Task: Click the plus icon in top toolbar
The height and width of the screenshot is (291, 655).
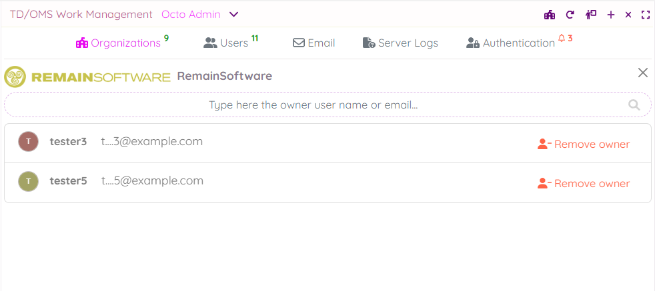Action: coord(610,15)
